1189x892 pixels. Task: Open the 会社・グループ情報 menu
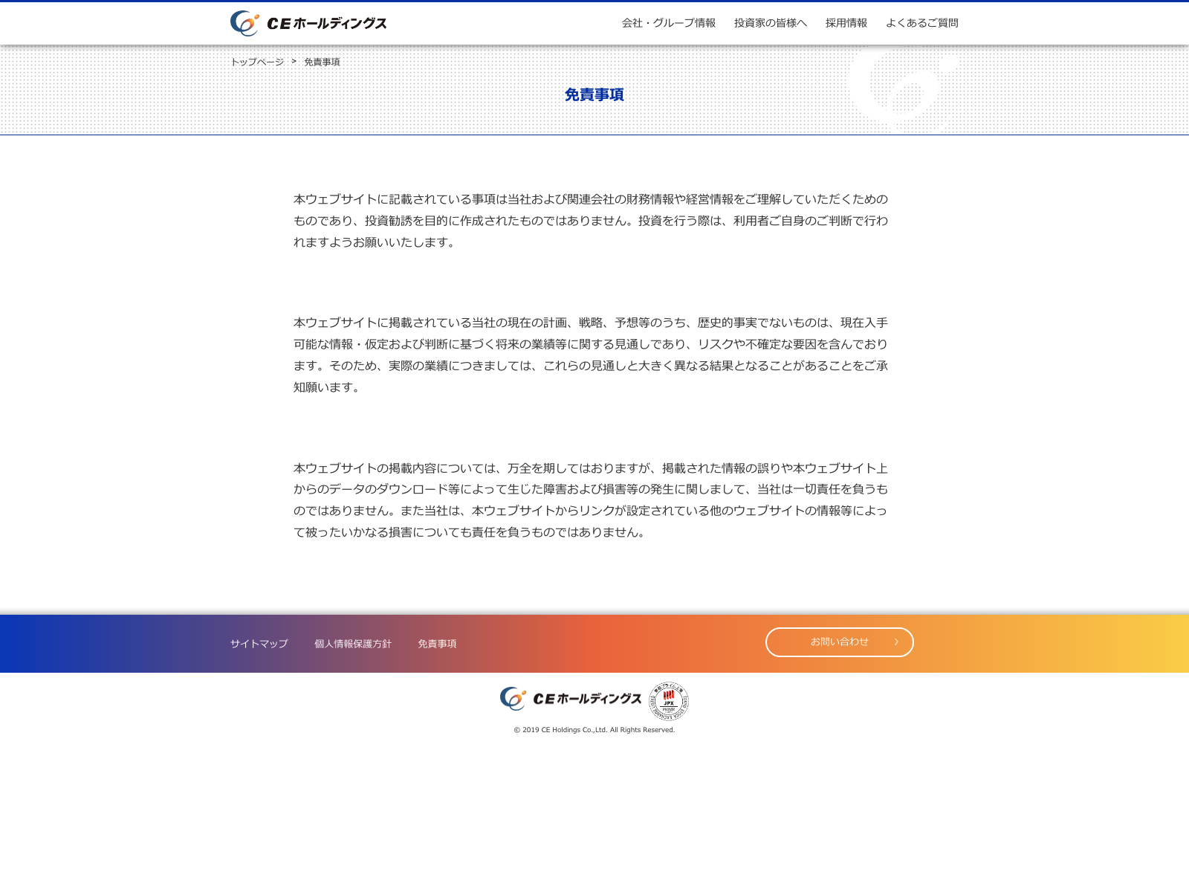point(668,23)
